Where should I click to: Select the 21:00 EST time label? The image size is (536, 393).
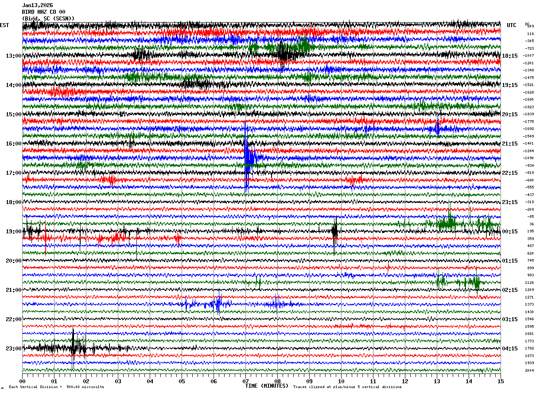13,290
